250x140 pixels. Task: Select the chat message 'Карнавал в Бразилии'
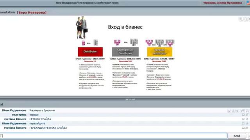pyautogui.click(x=42, y=110)
